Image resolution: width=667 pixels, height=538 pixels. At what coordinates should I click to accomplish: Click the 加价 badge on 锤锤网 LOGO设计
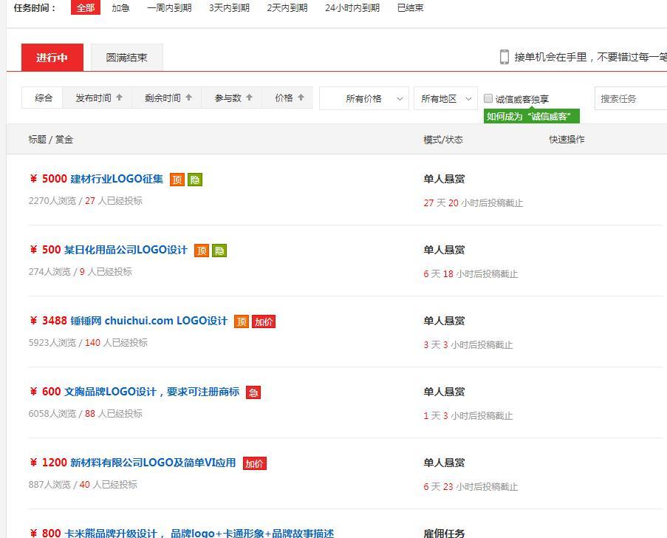click(x=264, y=321)
